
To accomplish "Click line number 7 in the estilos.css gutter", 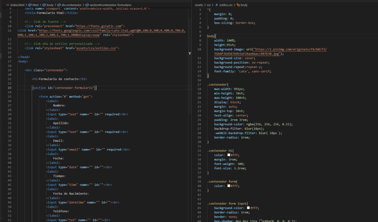I will click(x=200, y=36).
